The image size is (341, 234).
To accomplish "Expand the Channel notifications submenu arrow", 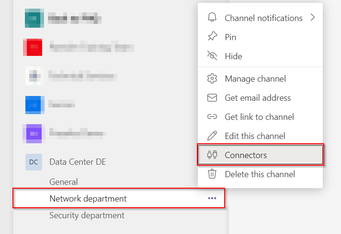I will coord(313,18).
